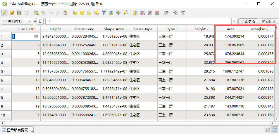279x134 pixels.
Task: Move selection to top icon
Action: (x=111, y=13)
